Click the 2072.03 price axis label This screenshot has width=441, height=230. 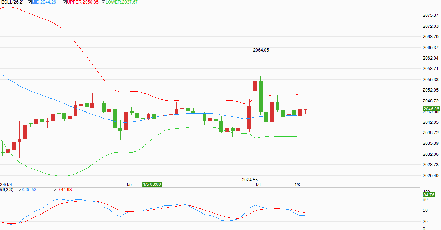coord(431,26)
